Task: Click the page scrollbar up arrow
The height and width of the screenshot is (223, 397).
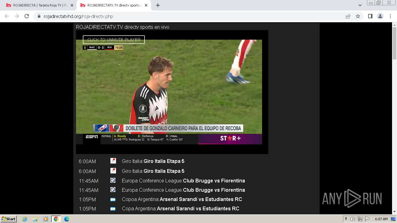Action: (x=395, y=25)
